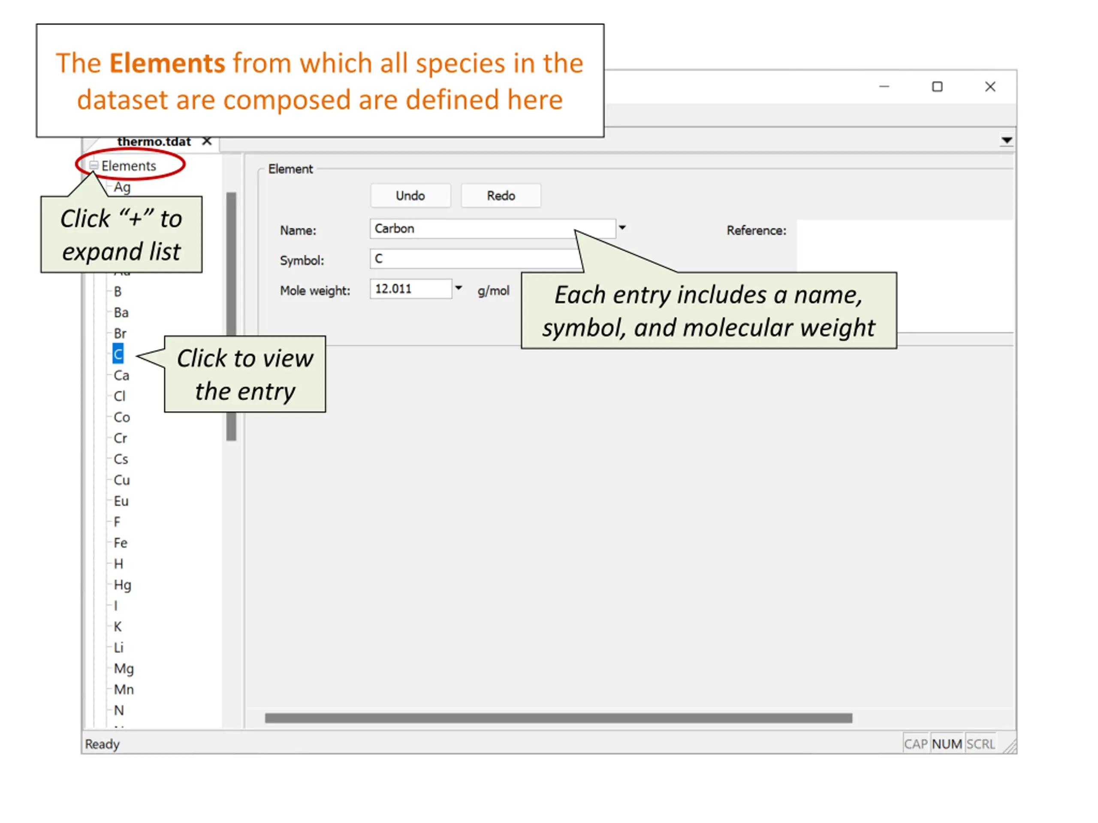
Task: Open the tab list dropdown arrow
Action: 1007,141
